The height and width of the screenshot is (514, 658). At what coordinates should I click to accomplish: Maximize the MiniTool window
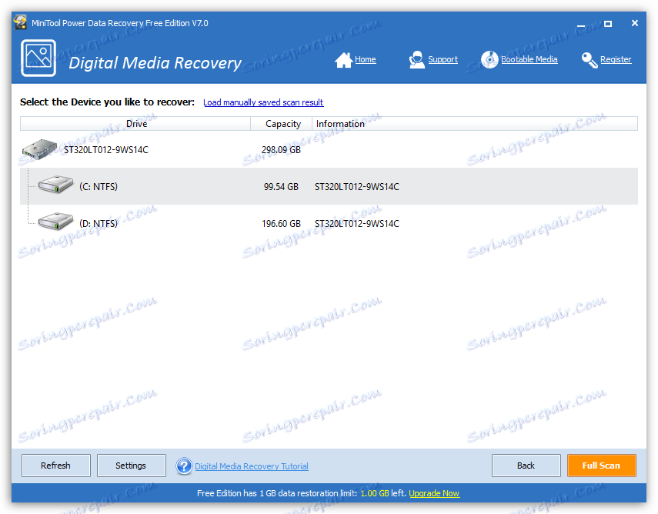click(x=608, y=24)
